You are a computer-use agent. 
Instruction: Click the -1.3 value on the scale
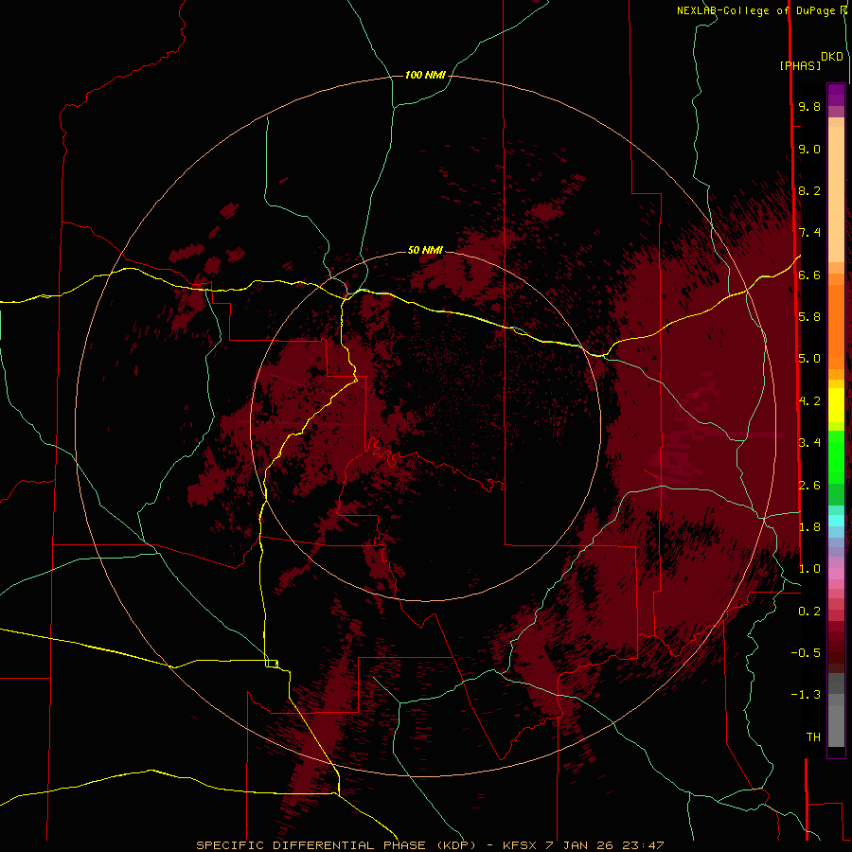(806, 695)
